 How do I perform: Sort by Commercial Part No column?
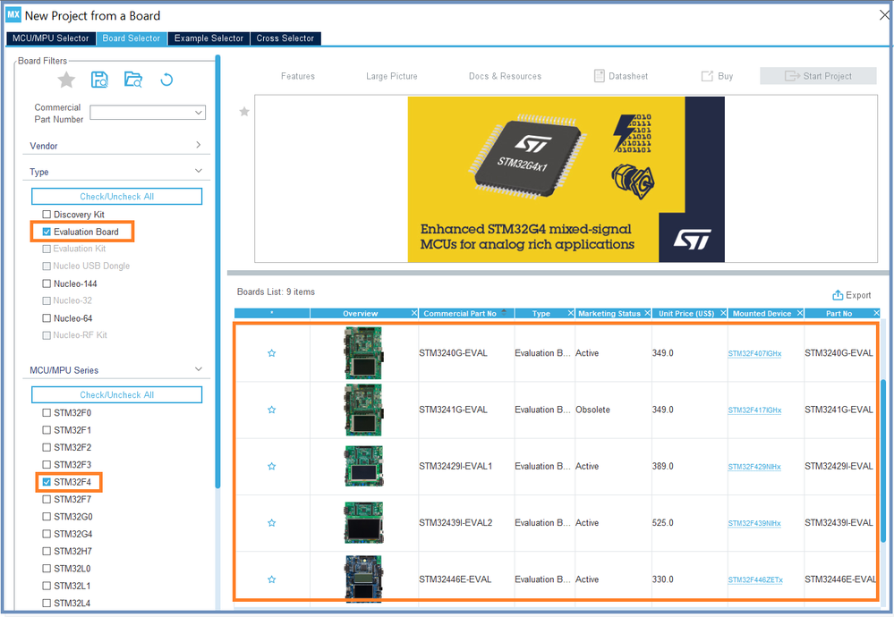(466, 313)
